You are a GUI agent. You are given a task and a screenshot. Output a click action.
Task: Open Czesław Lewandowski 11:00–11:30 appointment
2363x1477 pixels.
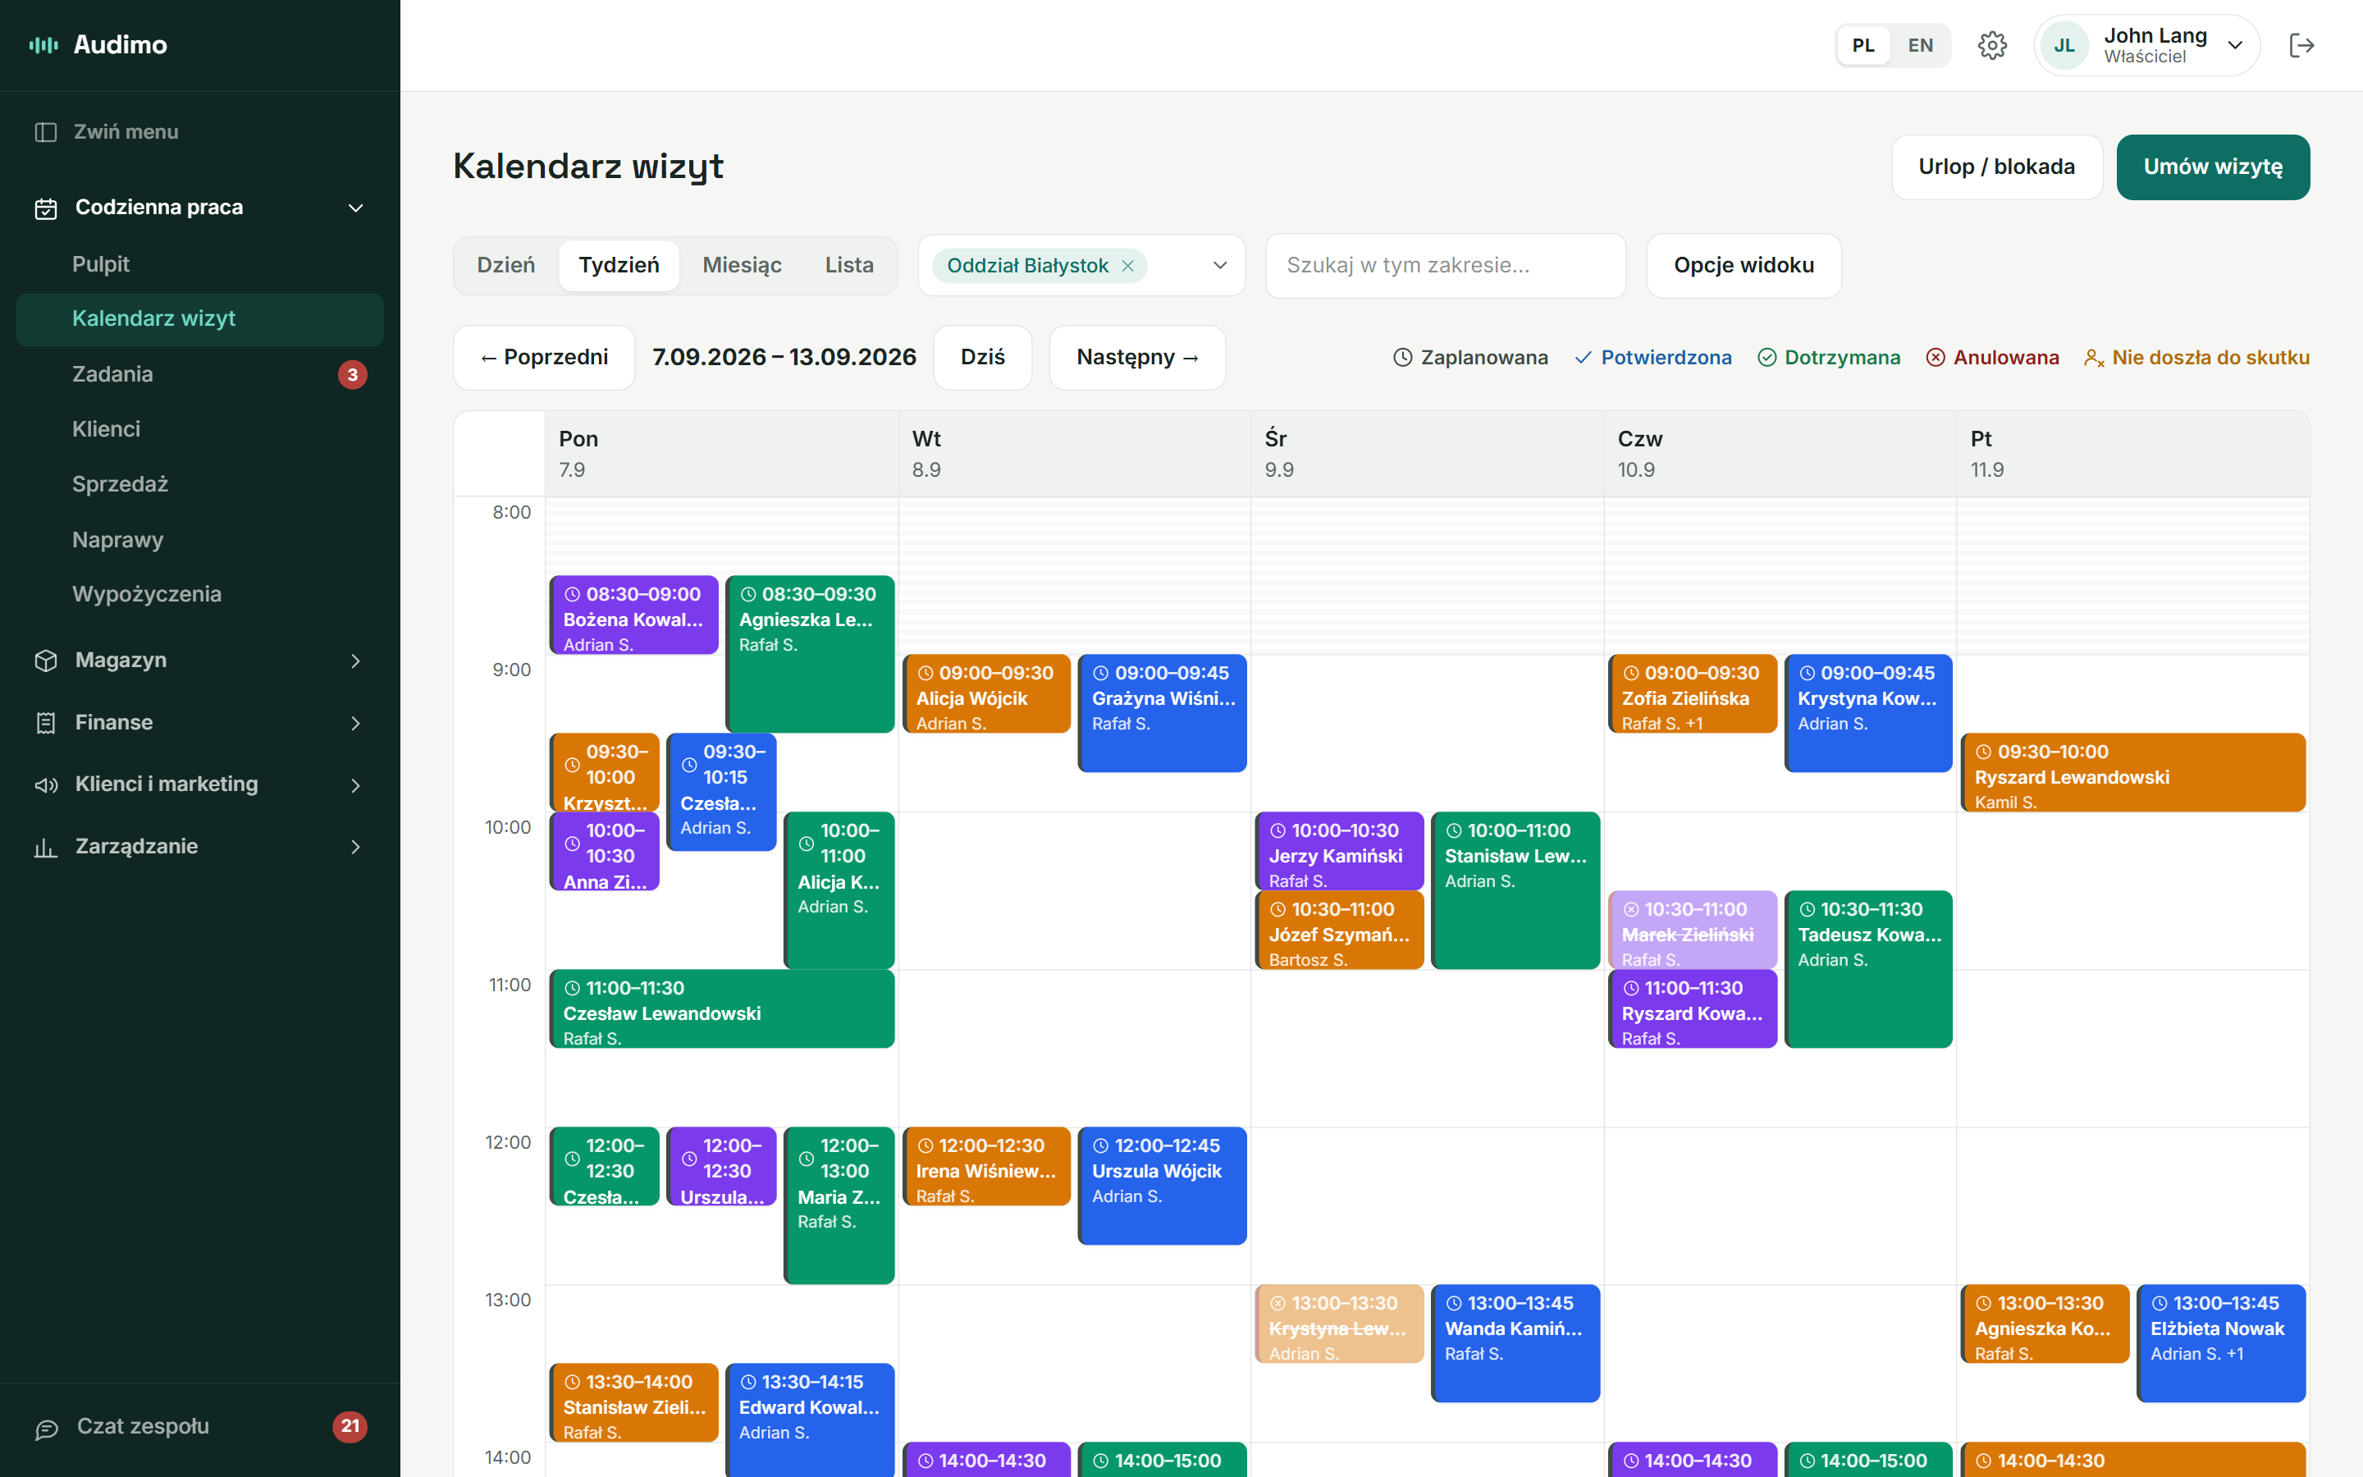pyautogui.click(x=721, y=1009)
